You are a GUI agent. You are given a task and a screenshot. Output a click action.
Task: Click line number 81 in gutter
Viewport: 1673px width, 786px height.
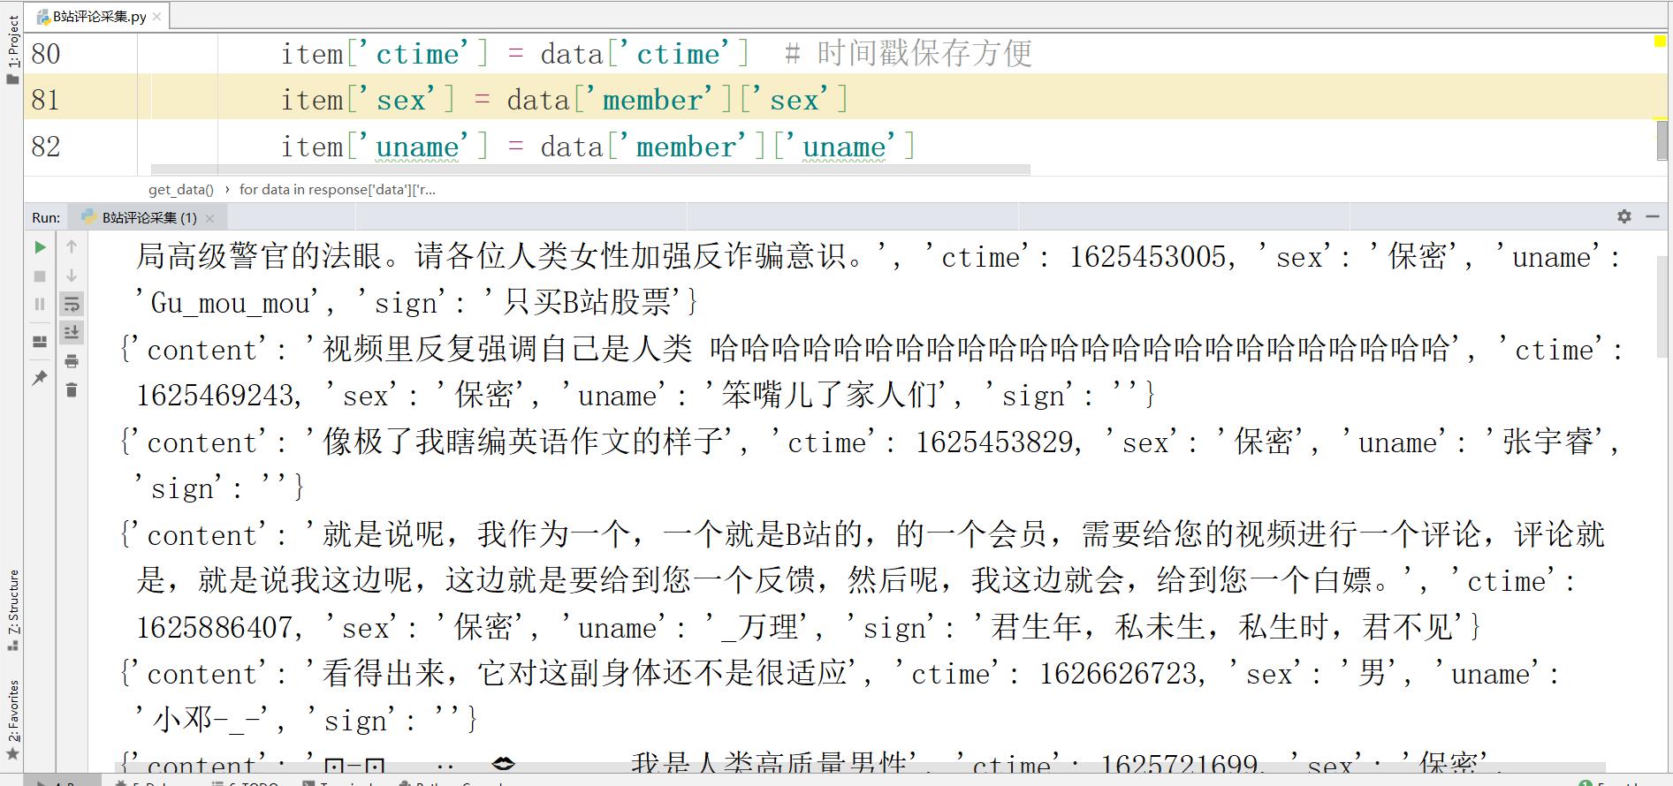pyautogui.click(x=46, y=100)
